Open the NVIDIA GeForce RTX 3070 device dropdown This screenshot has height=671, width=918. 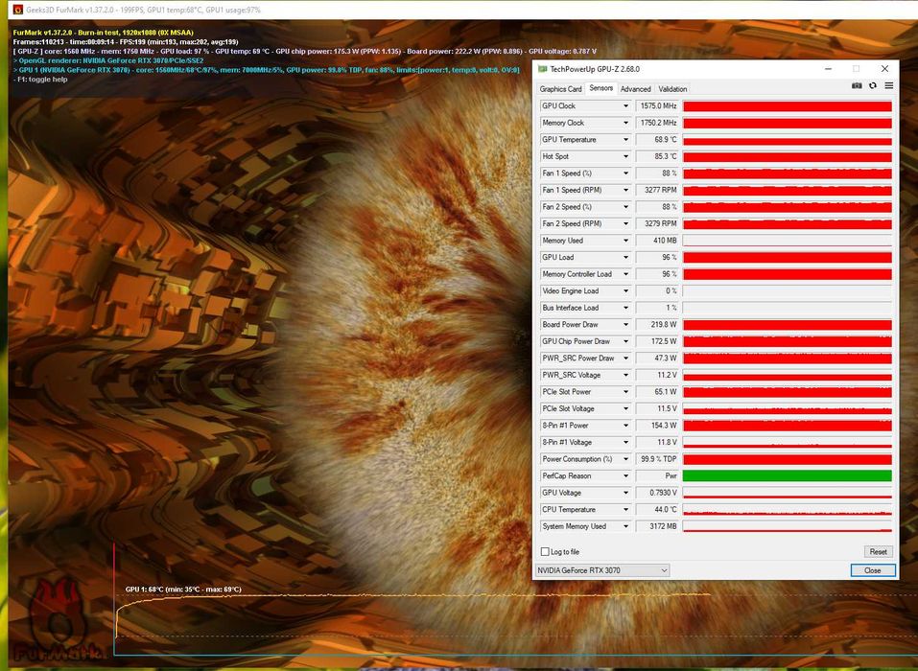coord(602,570)
